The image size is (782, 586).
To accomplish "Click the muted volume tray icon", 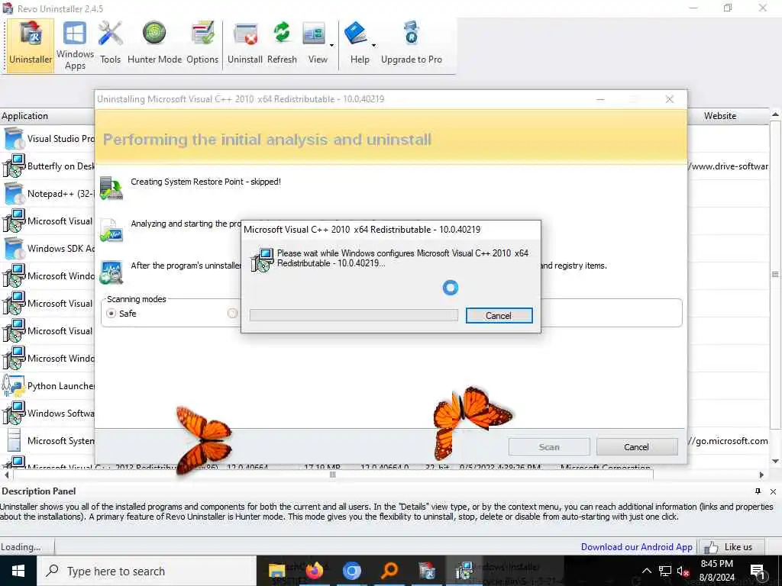I will point(683,571).
